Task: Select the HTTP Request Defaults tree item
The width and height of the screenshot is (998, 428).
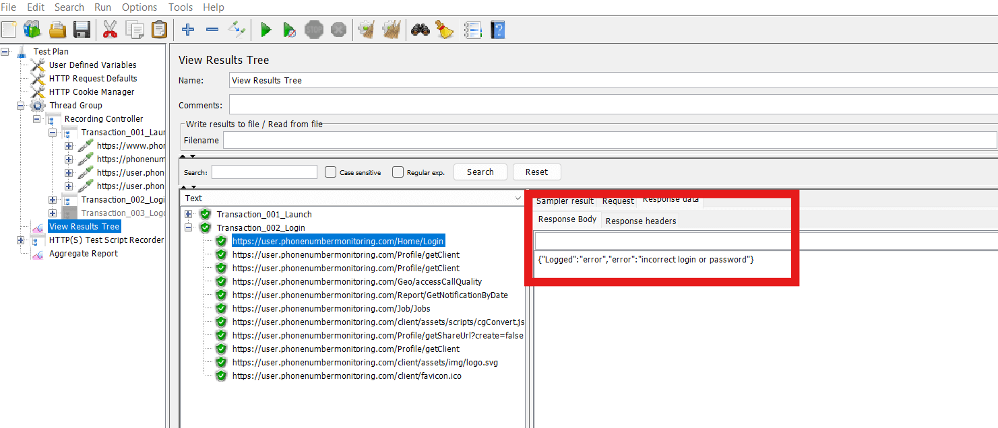Action: (x=93, y=79)
